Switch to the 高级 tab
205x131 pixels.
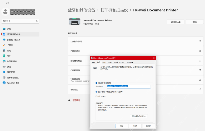point(110,62)
